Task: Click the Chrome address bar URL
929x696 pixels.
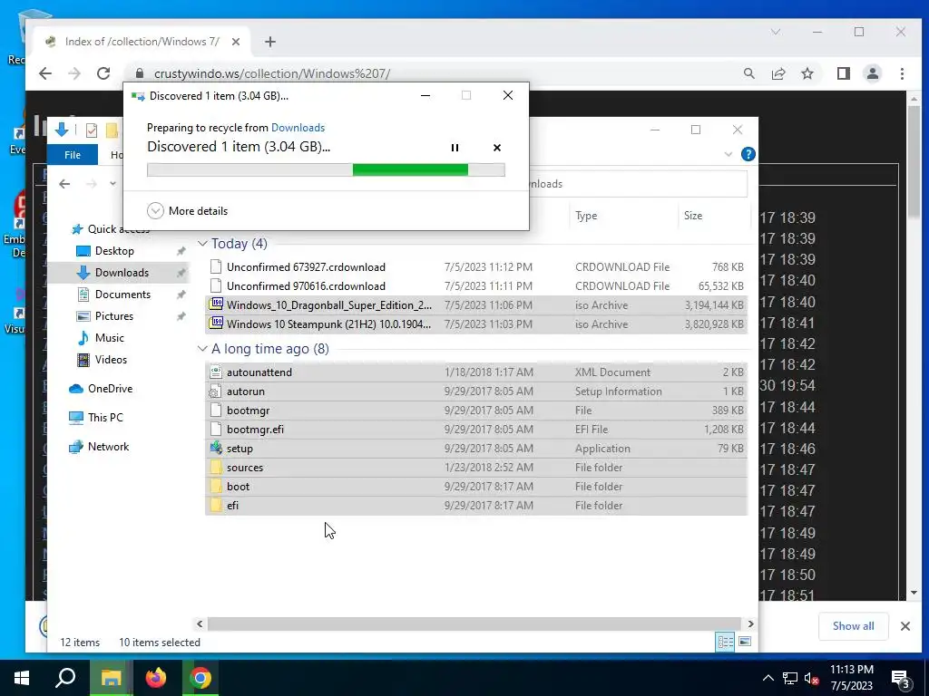Action: pos(272,74)
